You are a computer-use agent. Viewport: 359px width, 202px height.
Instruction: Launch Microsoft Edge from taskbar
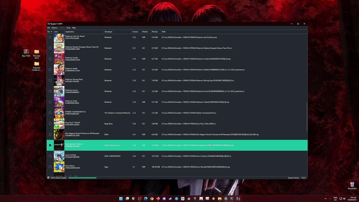point(146,199)
